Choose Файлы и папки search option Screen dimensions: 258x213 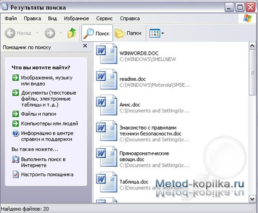pyautogui.click(x=39, y=114)
